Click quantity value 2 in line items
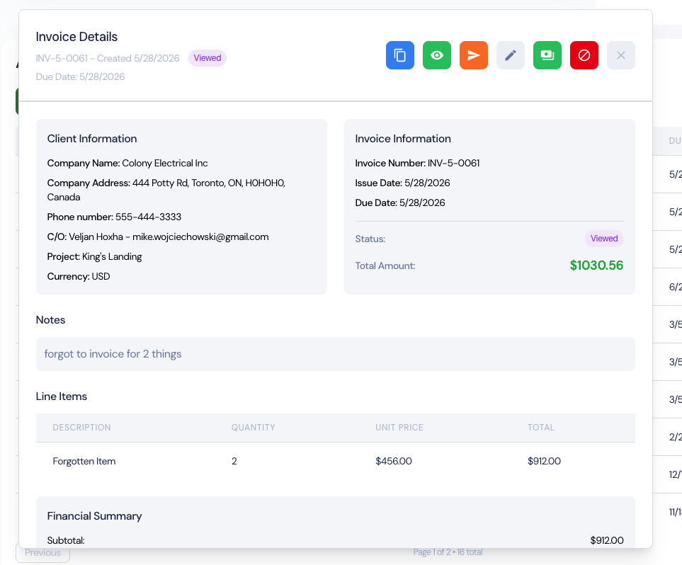The image size is (682, 565). coord(234,461)
